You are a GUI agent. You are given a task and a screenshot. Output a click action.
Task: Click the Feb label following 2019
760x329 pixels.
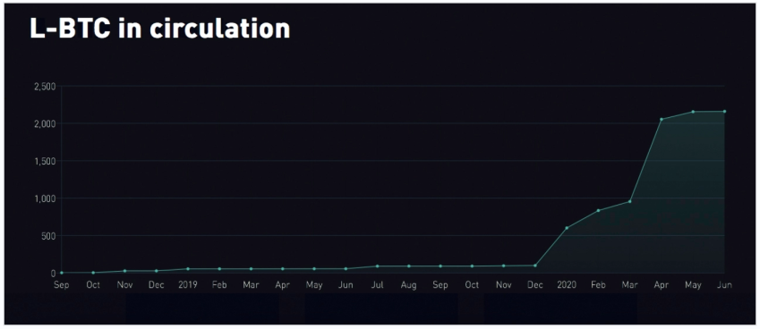[x=219, y=285]
